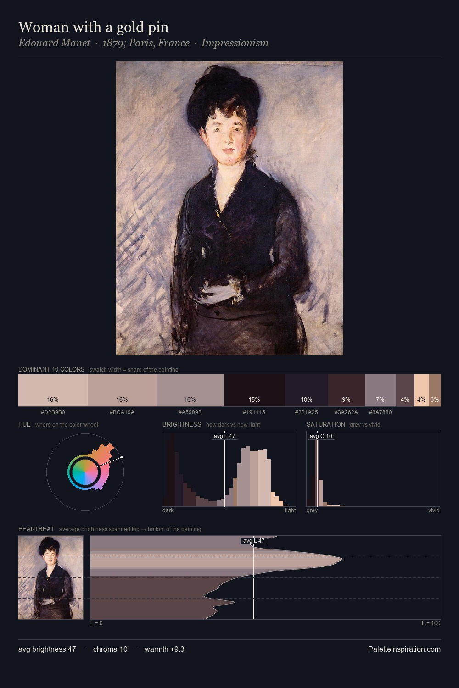Click the HUE section heading

(x=24, y=424)
